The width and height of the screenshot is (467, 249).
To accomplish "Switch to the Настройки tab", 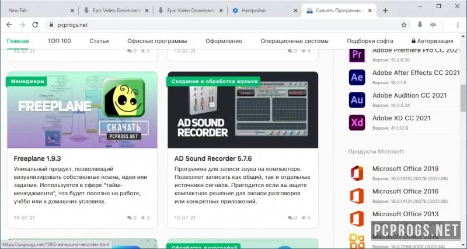I will [x=264, y=11].
